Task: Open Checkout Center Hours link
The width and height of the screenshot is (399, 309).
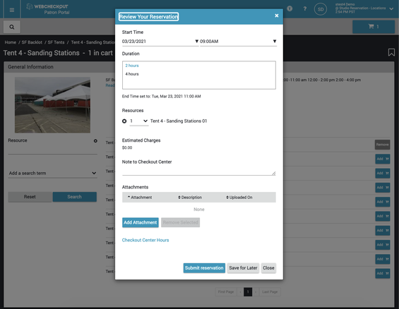Action: (145, 240)
